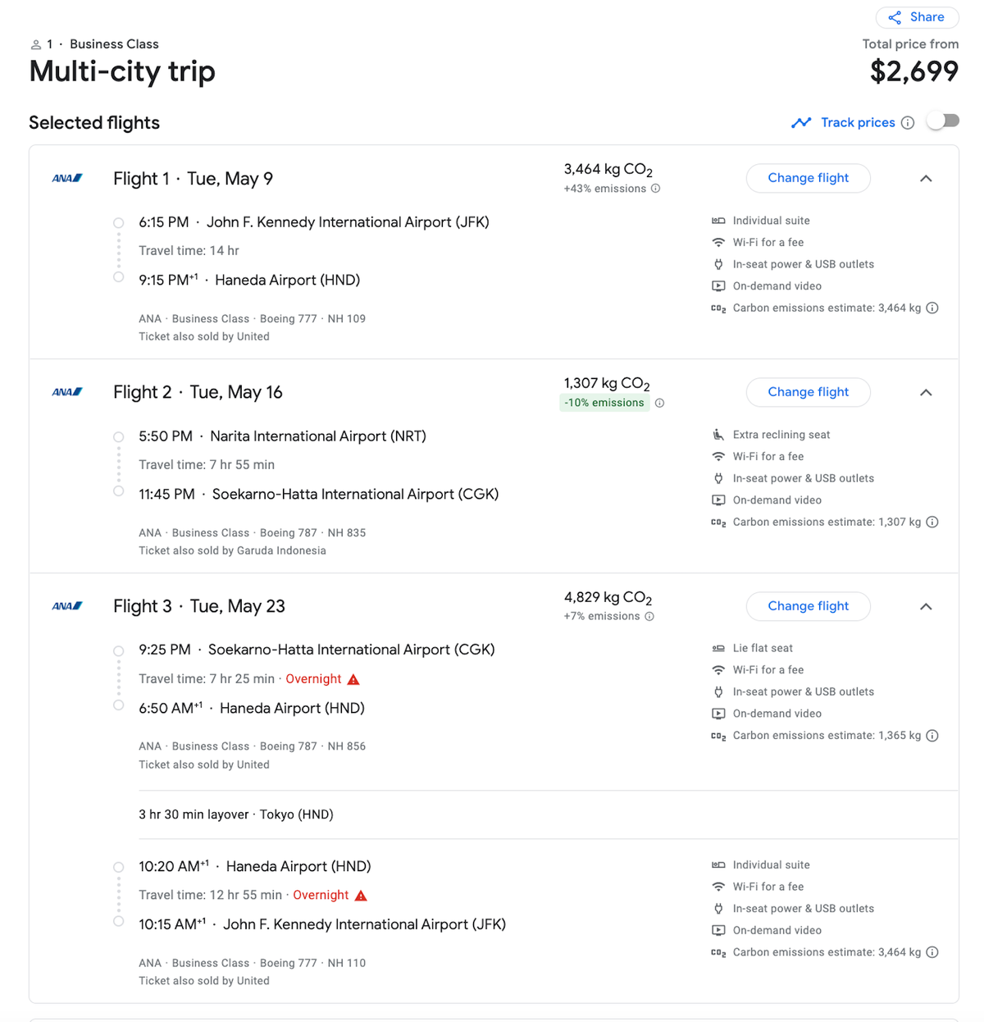Enable the Track prices toggle switch

point(943,120)
